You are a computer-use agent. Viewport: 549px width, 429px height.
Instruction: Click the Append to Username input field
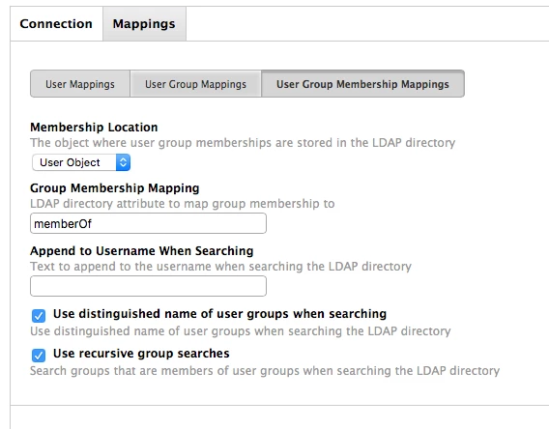click(x=148, y=286)
